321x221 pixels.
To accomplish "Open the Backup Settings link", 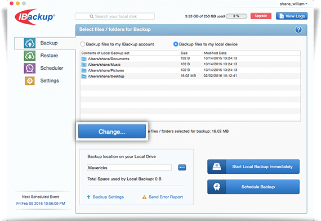I will 108,197.
